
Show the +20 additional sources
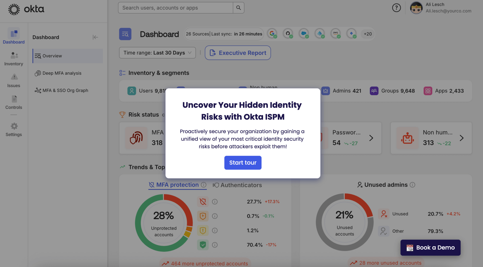(368, 34)
